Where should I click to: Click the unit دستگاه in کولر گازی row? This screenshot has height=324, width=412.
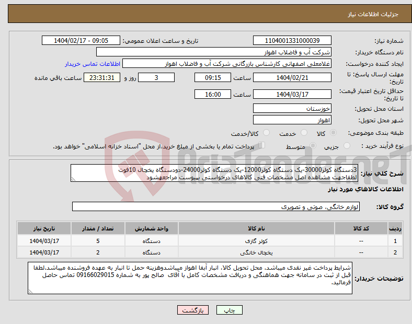[x=151, y=241]
